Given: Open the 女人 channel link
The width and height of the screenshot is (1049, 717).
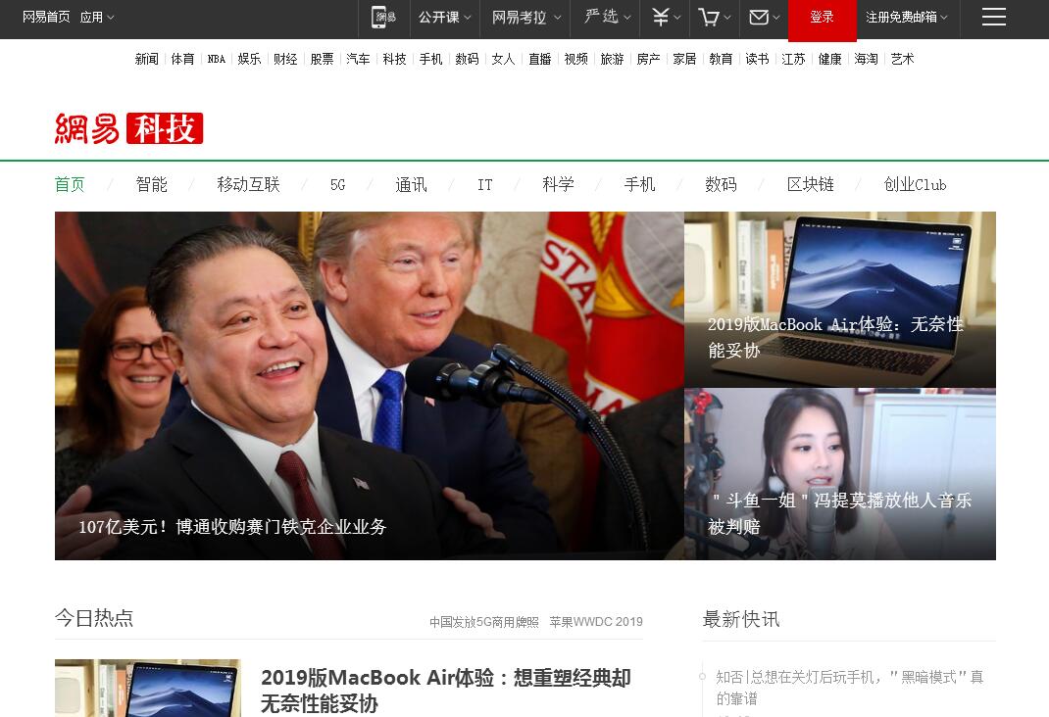Looking at the screenshot, I should (503, 59).
